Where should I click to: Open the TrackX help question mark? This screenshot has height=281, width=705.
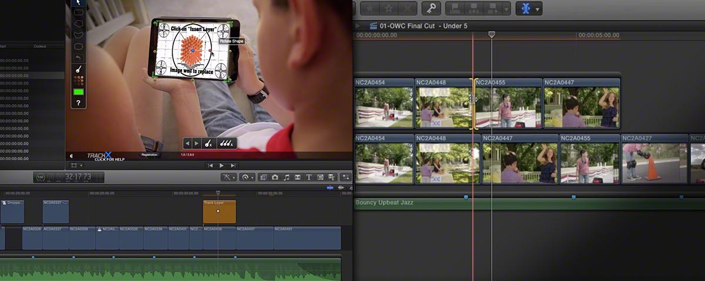coord(78,103)
